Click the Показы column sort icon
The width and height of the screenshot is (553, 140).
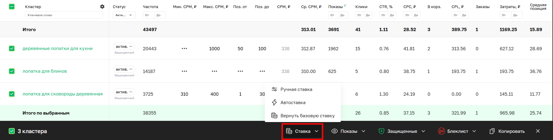345,6
